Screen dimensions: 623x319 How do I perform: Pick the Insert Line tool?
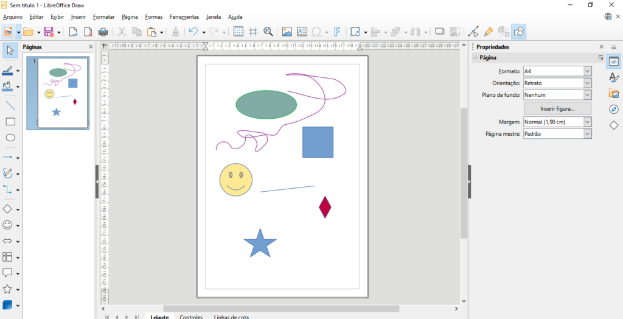pyautogui.click(x=10, y=105)
